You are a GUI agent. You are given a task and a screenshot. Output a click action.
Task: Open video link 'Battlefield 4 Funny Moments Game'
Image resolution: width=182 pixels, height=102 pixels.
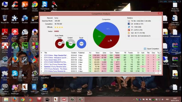tap(56, 67)
